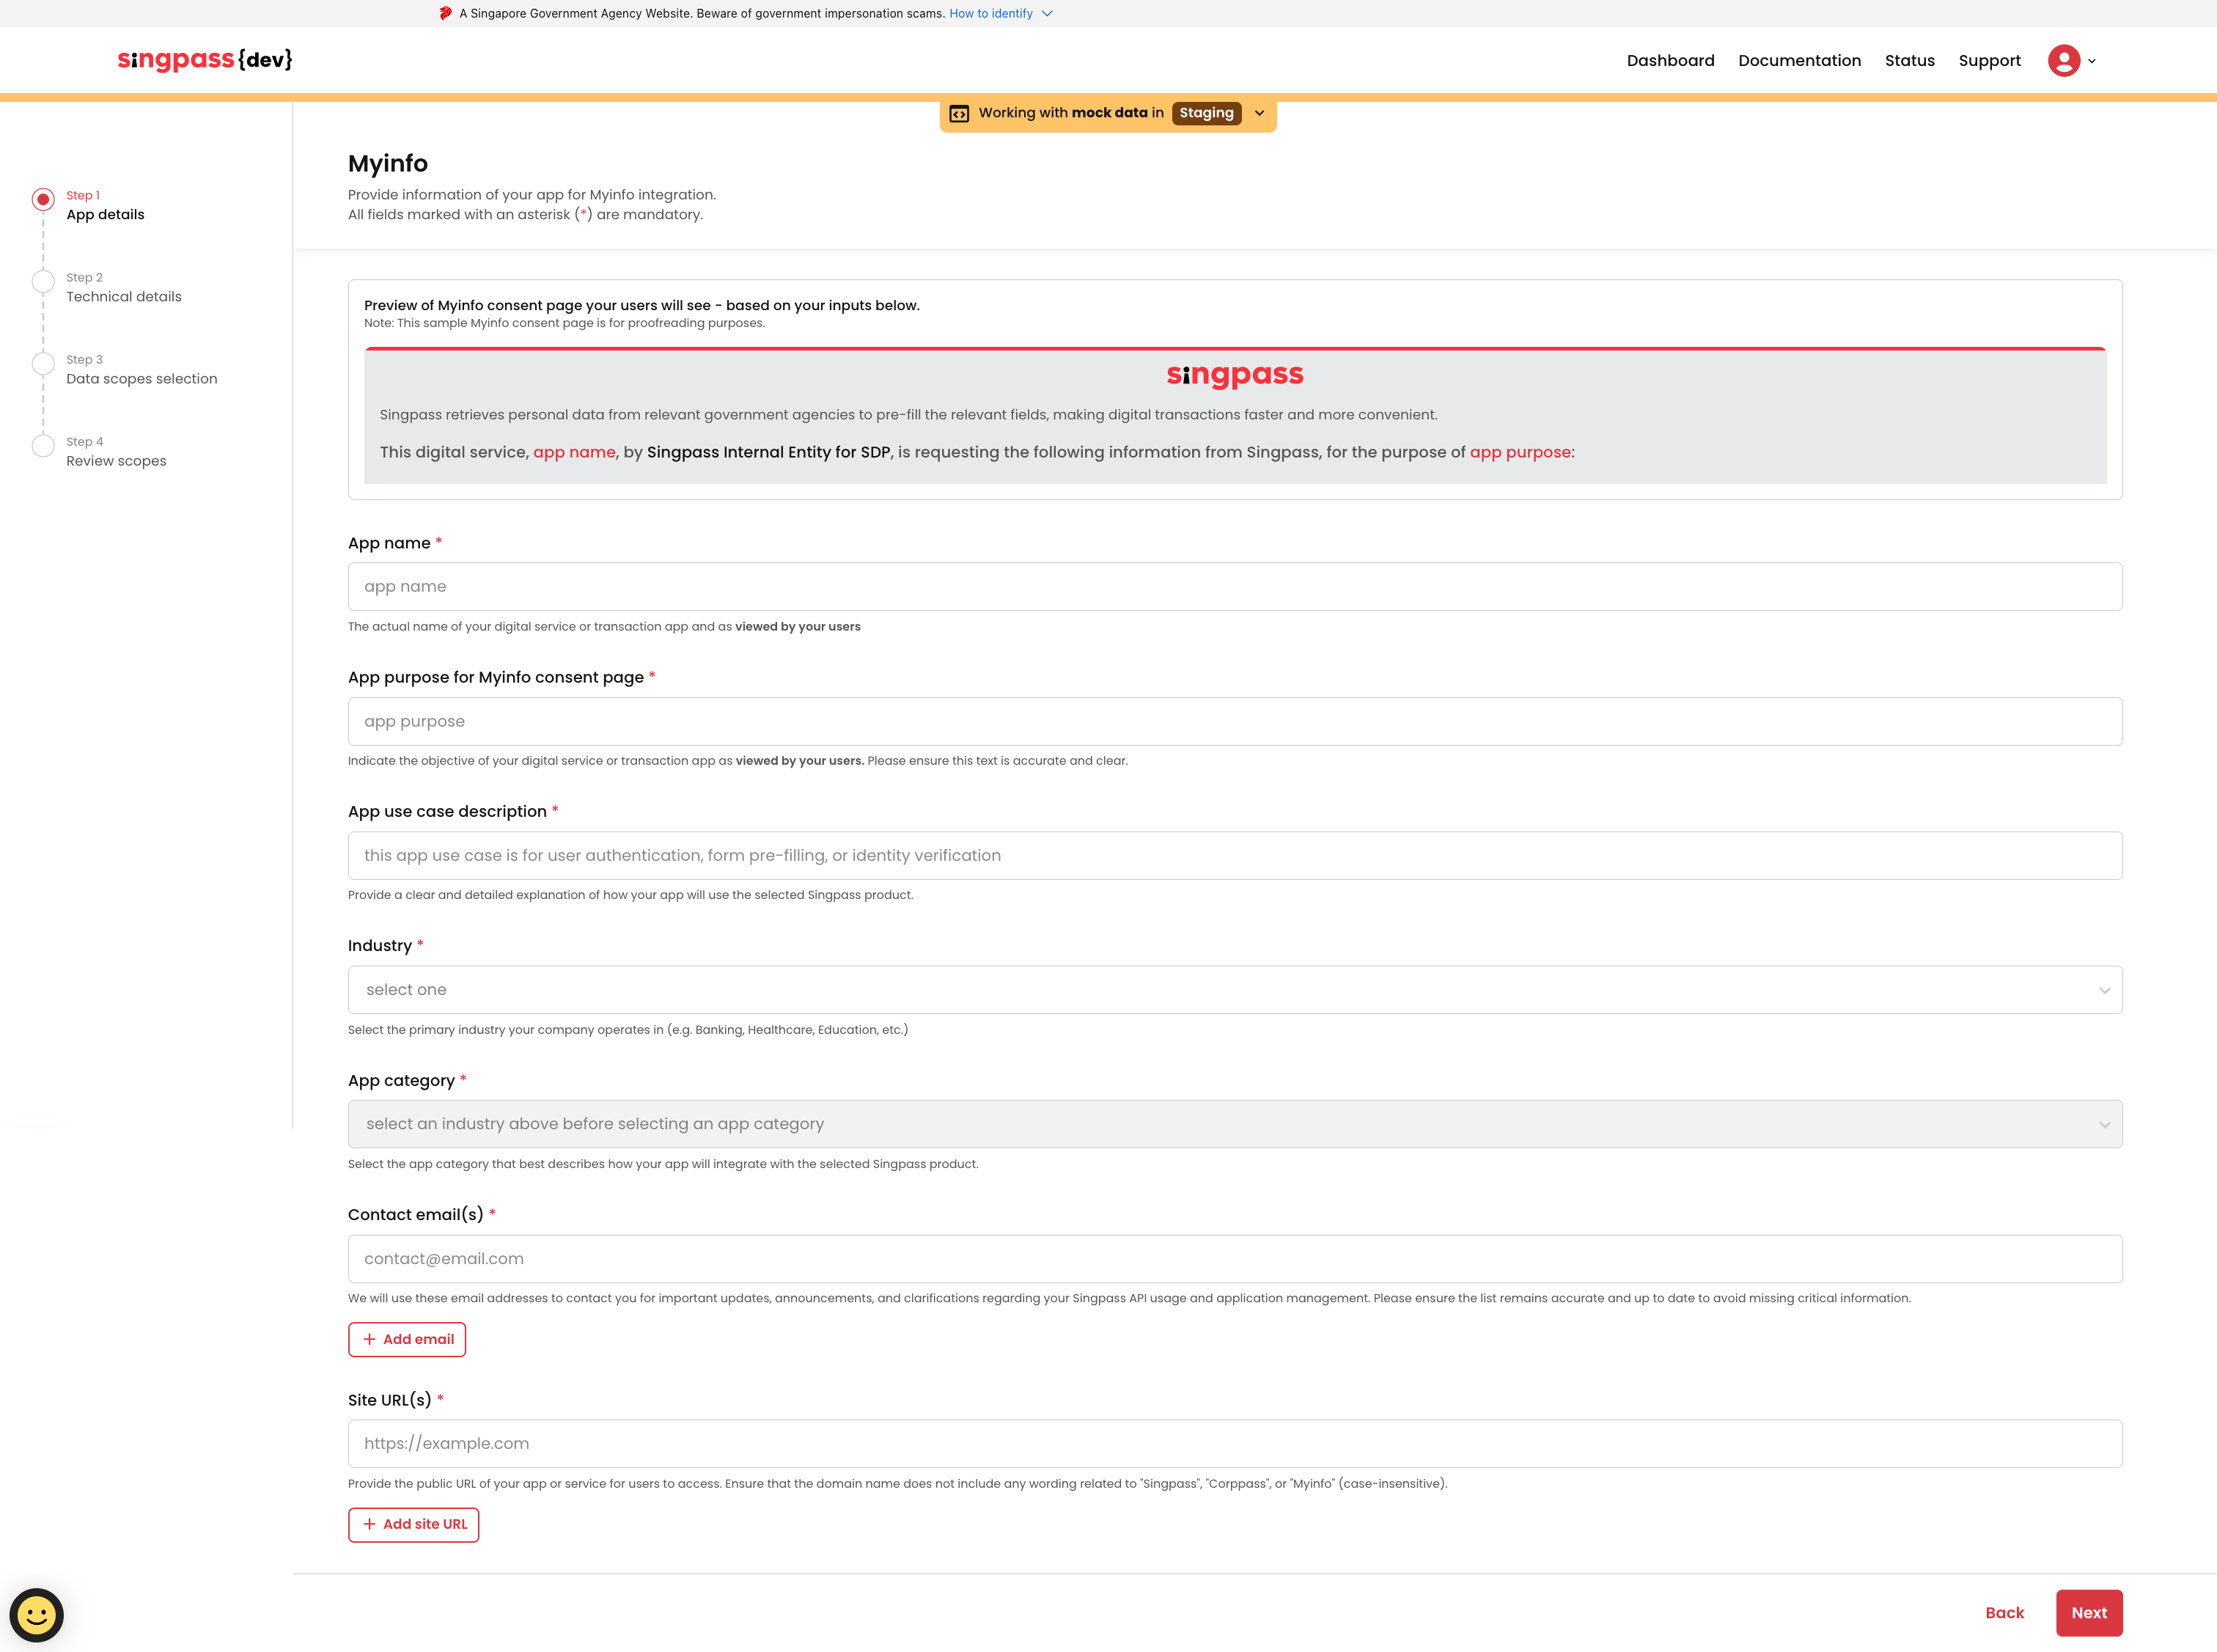Viewport: 2217px width, 1652px height.
Task: Click plus icon on Add site URL
Action: 369,1524
